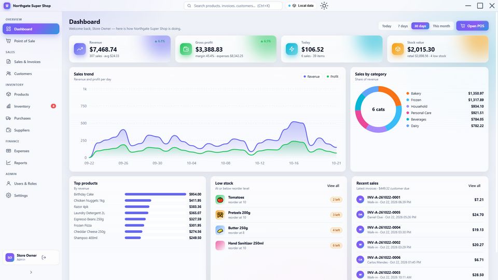Click the Beverages category row
Screen dimensions: 498x280
445,119
